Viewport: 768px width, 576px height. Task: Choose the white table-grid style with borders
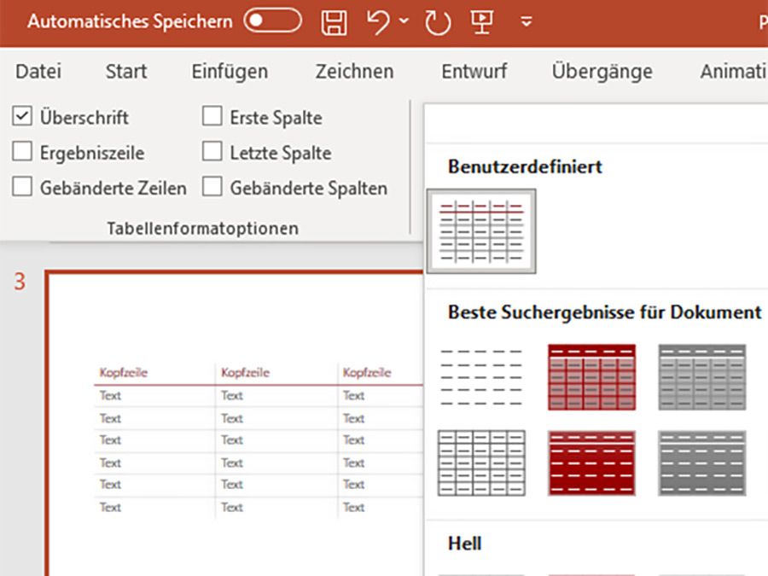(481, 463)
